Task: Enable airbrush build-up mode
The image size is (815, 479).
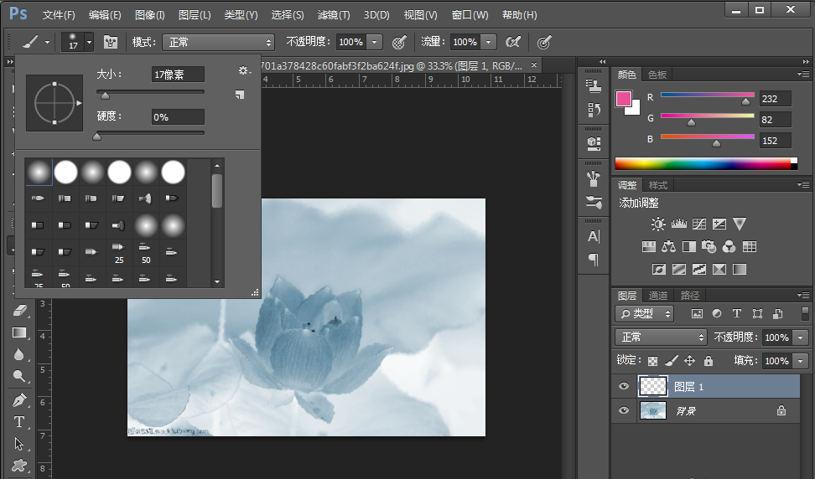Action: pos(513,42)
